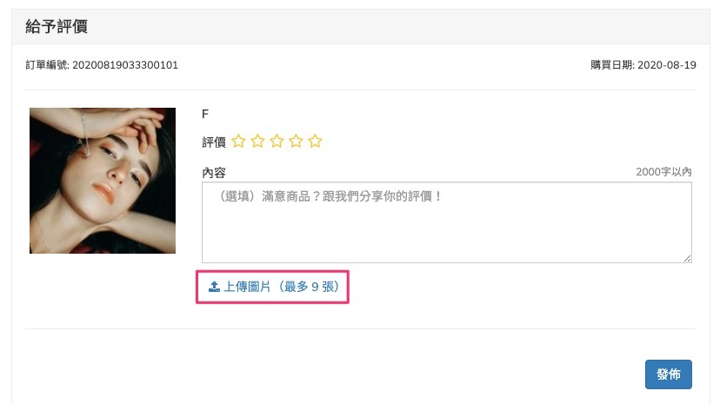Click the 給予評價 panel heading
This screenshot has width=713, height=404.
[x=57, y=27]
